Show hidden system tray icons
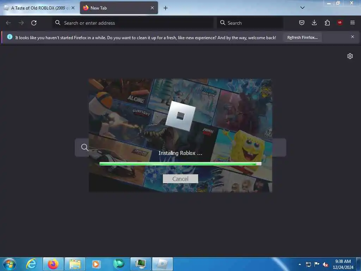Image resolution: width=361 pixels, height=271 pixels. (x=300, y=264)
